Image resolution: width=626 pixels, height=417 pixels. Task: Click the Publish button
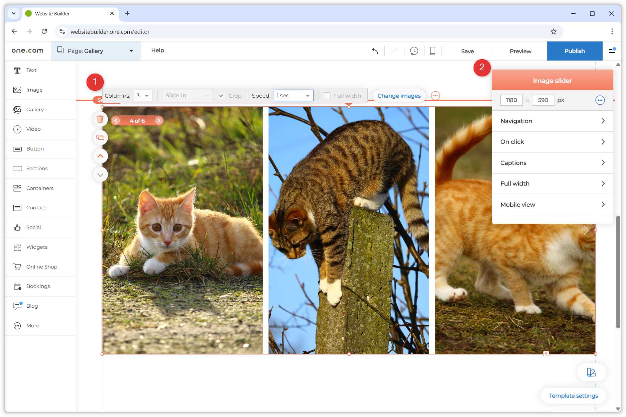tap(575, 51)
